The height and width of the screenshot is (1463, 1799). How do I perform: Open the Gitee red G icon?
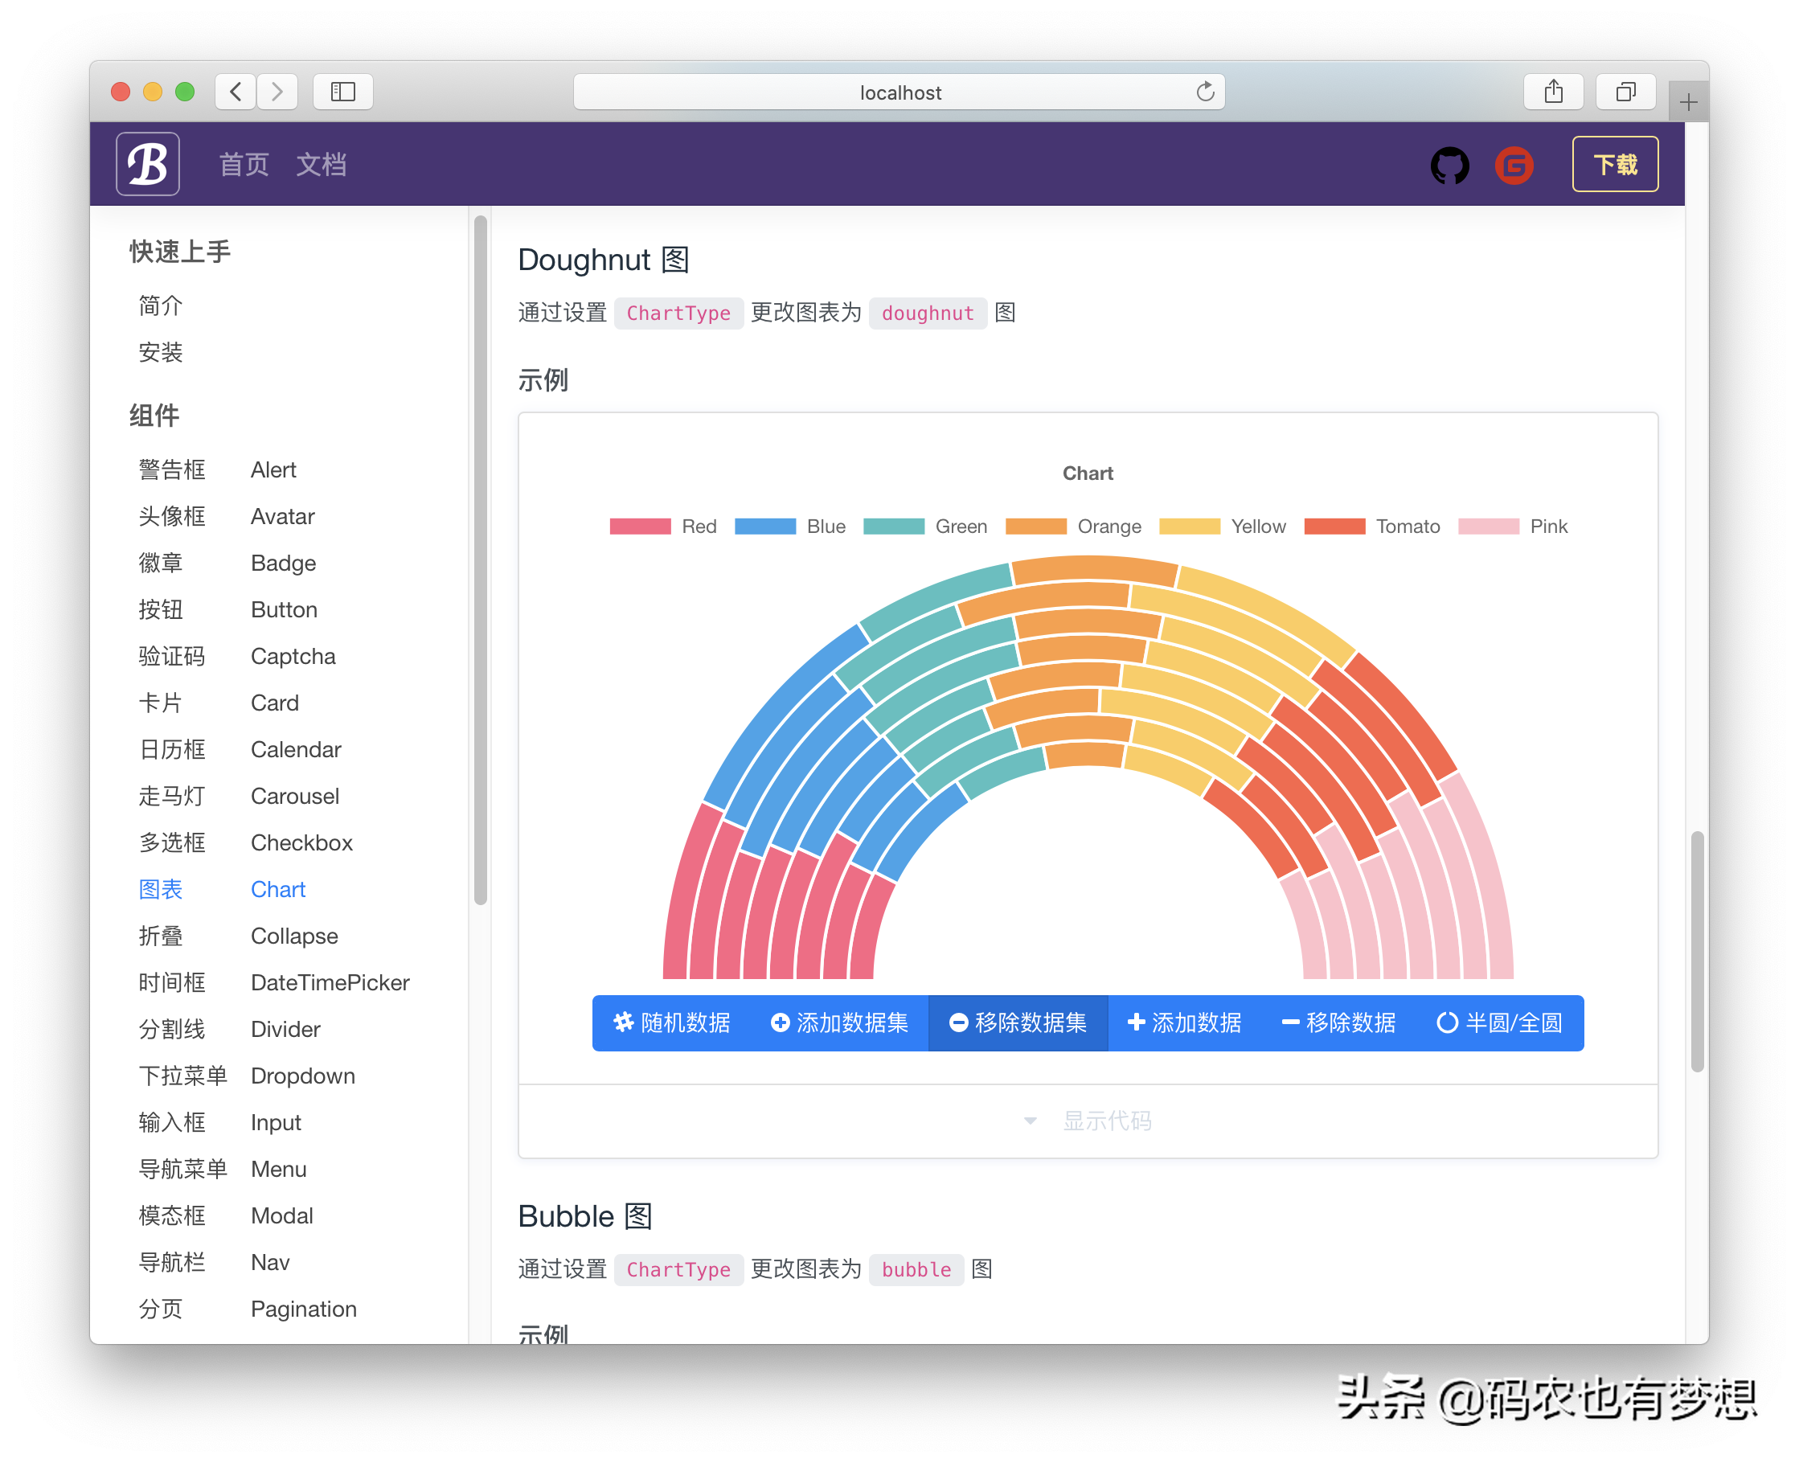coord(1514,165)
